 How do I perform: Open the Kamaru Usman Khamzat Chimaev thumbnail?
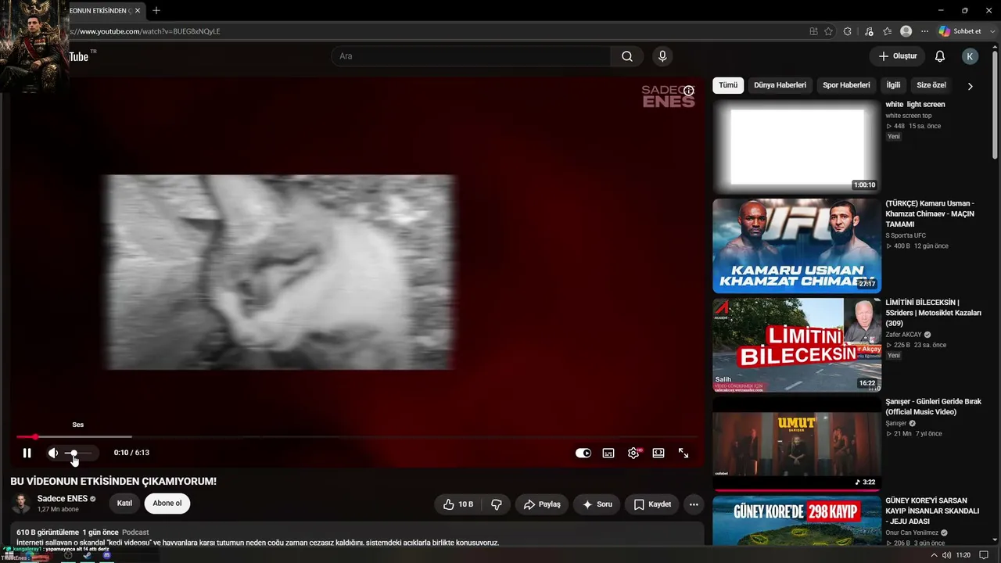pyautogui.click(x=796, y=246)
